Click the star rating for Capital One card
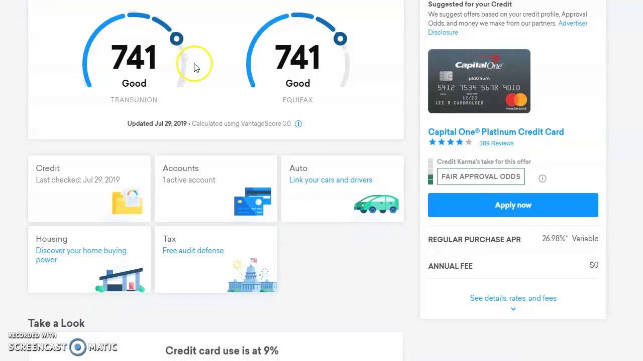 [x=450, y=142]
